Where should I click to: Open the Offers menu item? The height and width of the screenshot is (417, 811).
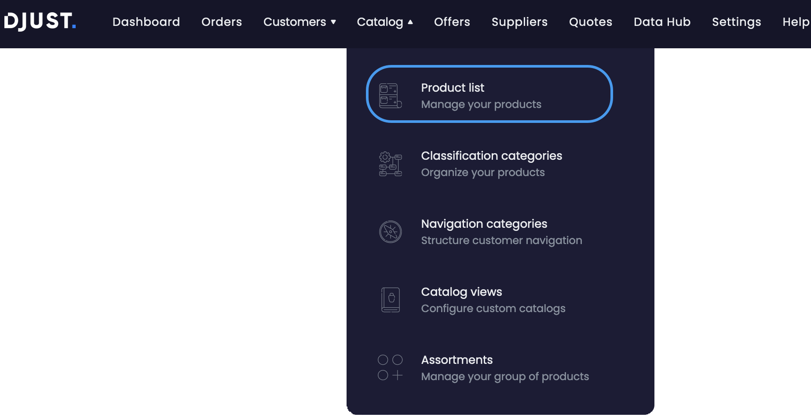(452, 22)
